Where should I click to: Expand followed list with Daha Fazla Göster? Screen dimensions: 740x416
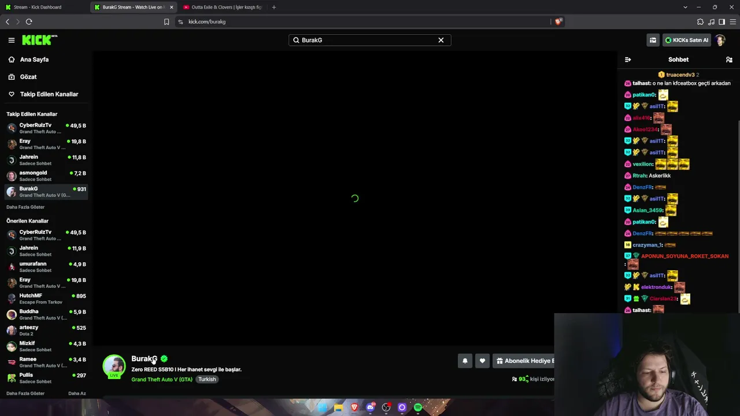[25, 207]
